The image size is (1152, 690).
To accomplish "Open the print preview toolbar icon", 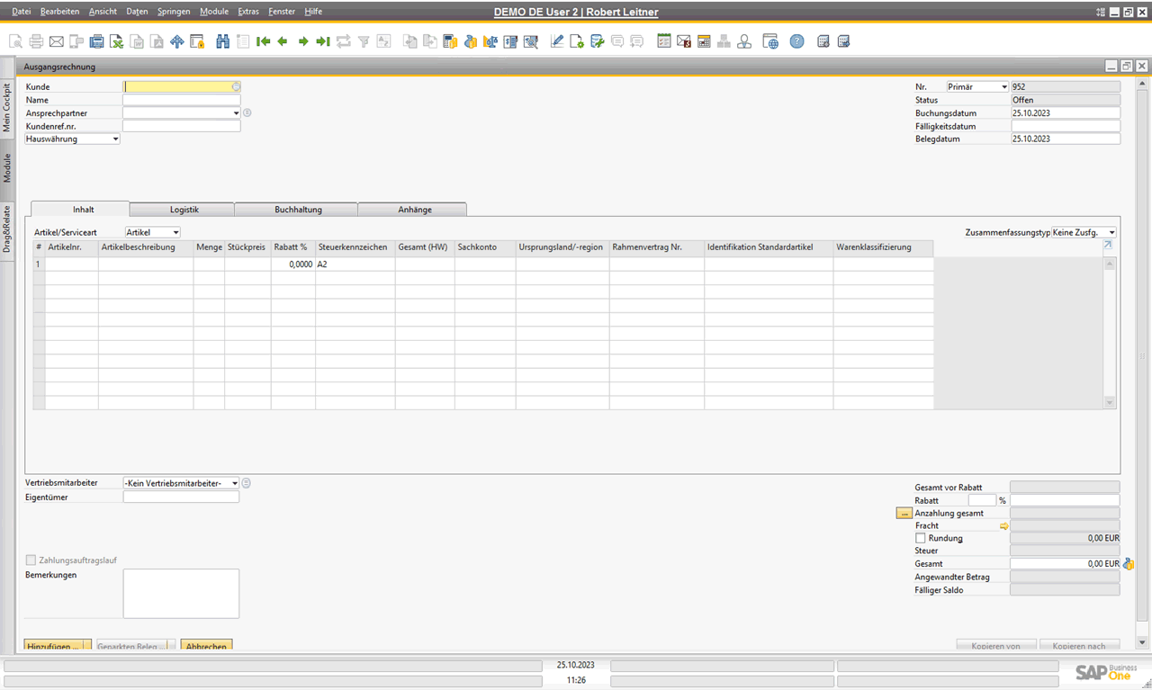I will [x=16, y=41].
